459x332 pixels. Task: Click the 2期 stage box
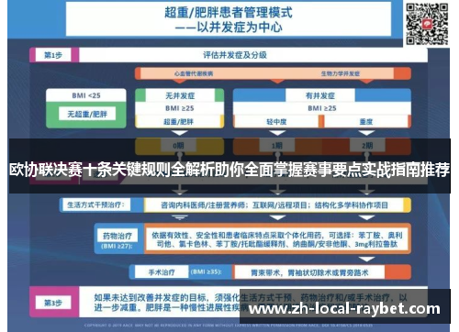(367, 146)
